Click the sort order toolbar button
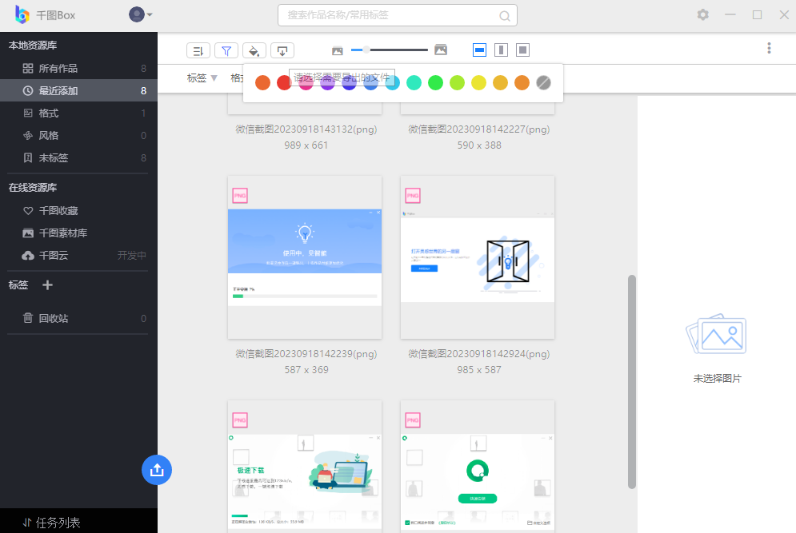The width and height of the screenshot is (796, 533). (x=198, y=50)
